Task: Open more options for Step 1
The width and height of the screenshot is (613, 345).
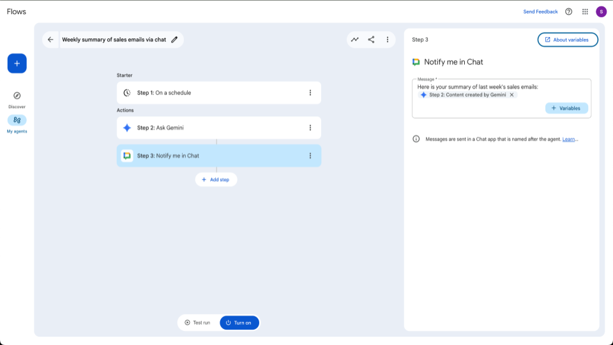Action: point(310,93)
